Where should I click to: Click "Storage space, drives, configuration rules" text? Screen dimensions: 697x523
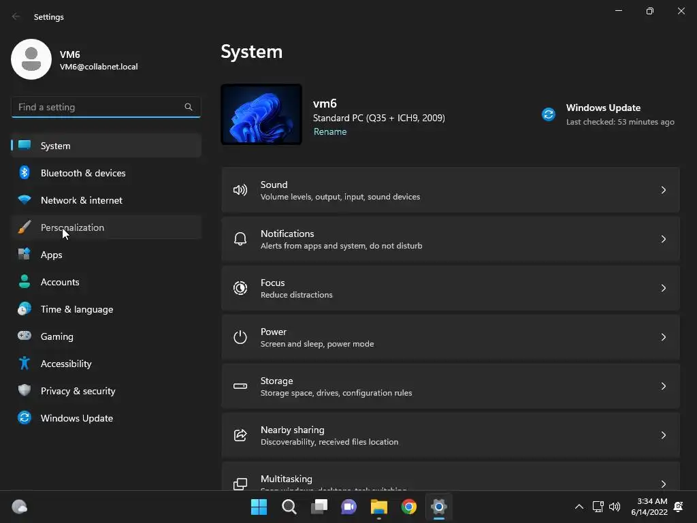336,393
